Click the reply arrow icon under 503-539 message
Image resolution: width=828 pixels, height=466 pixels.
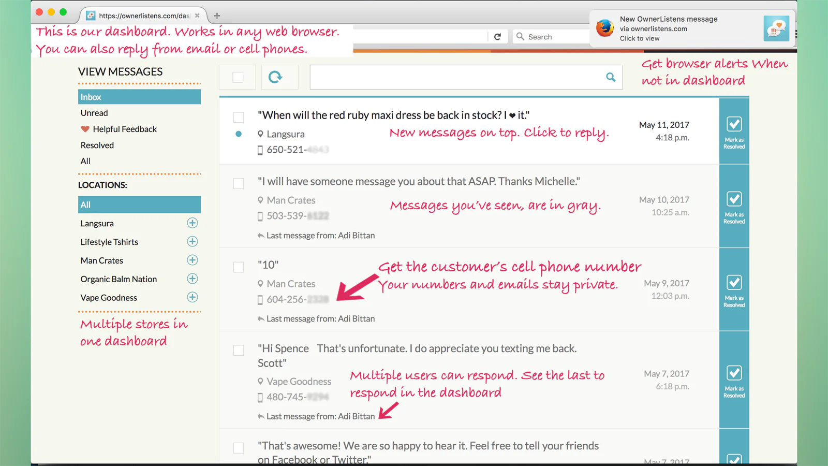[x=261, y=236]
